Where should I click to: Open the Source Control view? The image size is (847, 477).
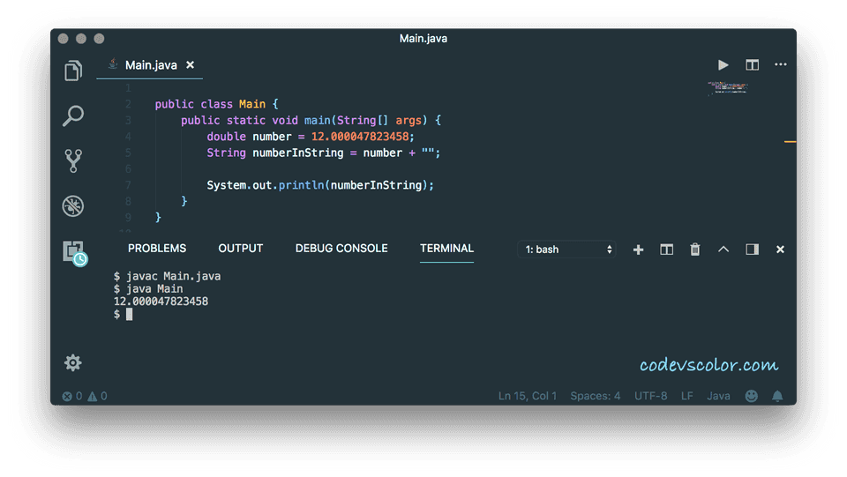[x=73, y=160]
